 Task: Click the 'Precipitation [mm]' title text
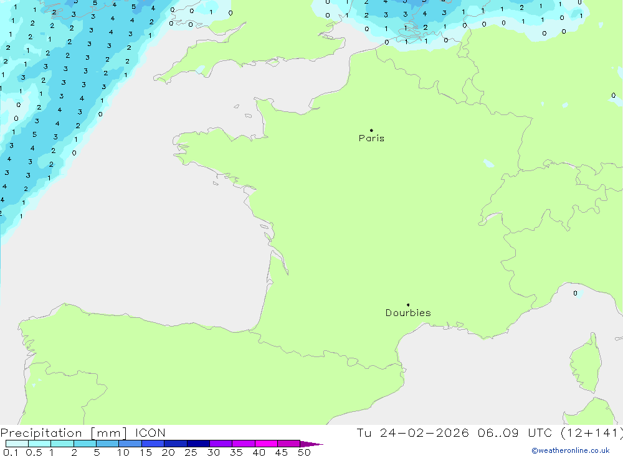coord(64,433)
